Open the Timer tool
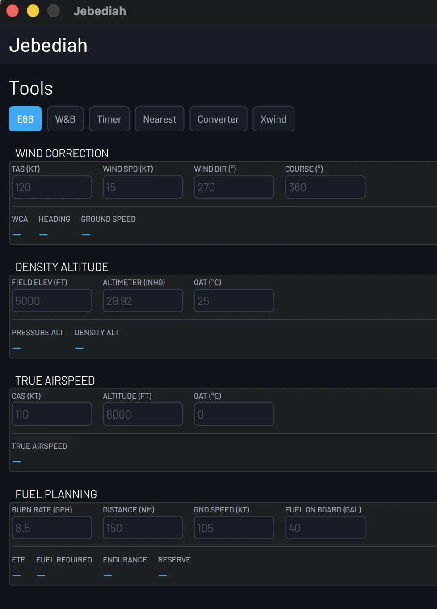Screen dimensions: 437x609 click(109, 119)
